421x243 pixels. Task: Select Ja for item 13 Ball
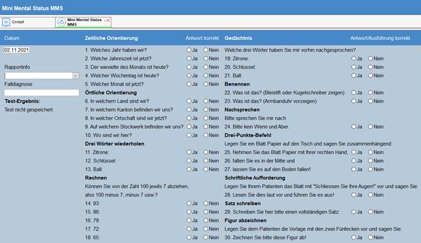pos(189,170)
